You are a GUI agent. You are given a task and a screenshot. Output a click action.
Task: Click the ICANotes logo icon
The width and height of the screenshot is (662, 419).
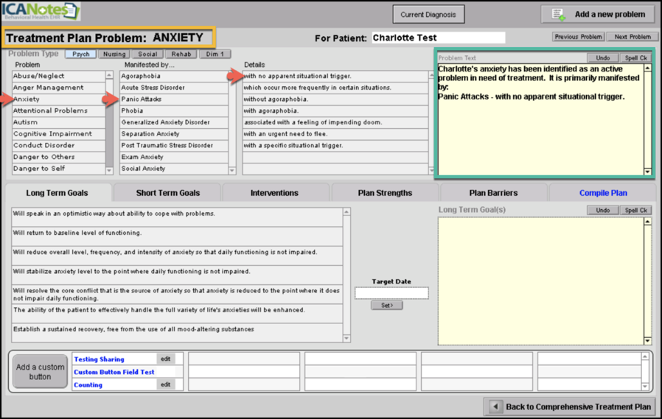coord(41,12)
